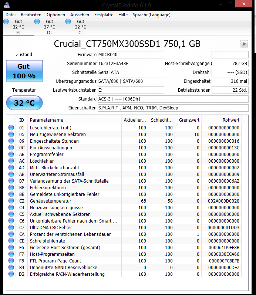256x295 pixels.
Task: Click status icon for Eingeschaltete Stunden
Action: click(11, 141)
